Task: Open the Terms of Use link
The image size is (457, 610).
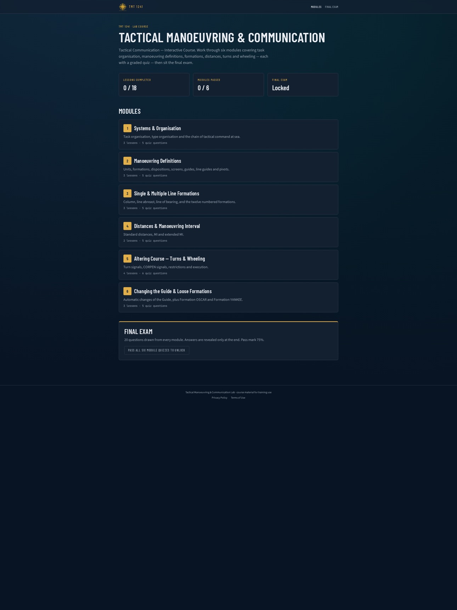Action: pos(238,398)
